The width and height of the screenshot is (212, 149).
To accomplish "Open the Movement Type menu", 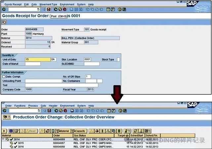I will tap(48, 4).
